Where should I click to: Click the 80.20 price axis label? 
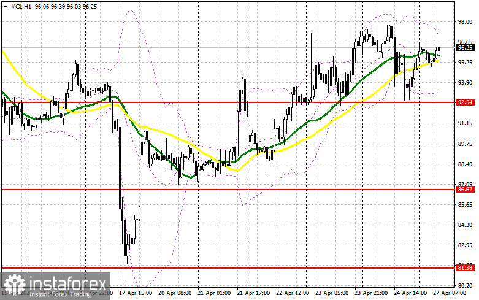click(465, 286)
